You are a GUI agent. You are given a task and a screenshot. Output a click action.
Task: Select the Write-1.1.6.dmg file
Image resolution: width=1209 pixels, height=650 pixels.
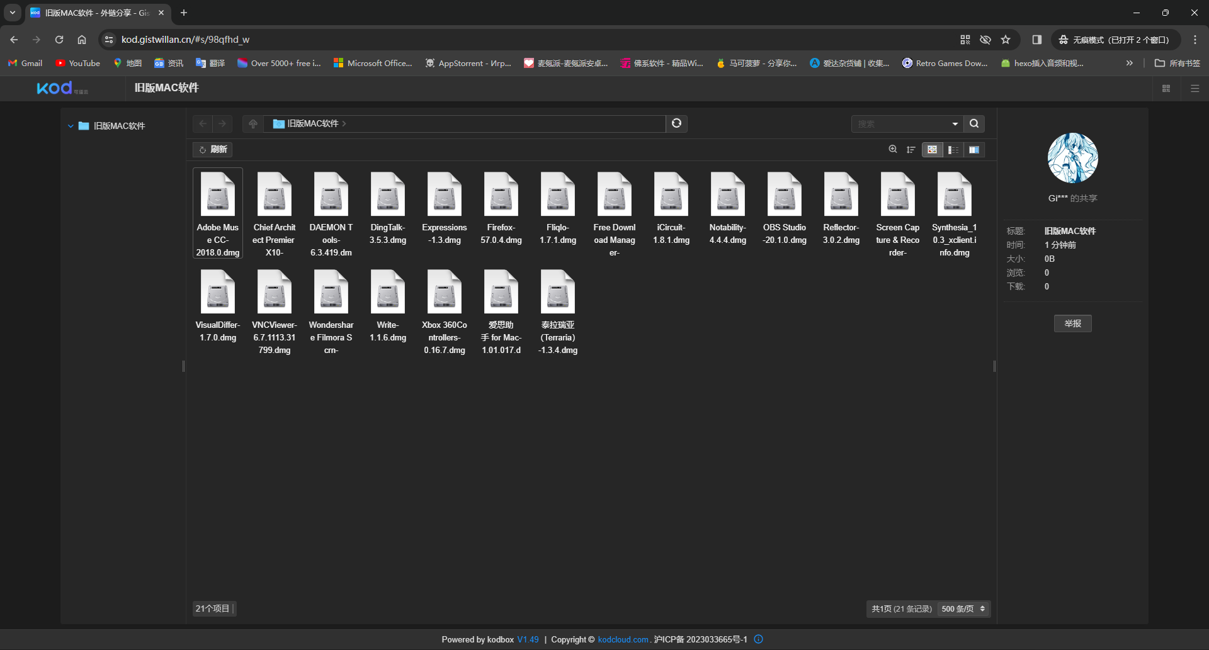click(x=388, y=305)
